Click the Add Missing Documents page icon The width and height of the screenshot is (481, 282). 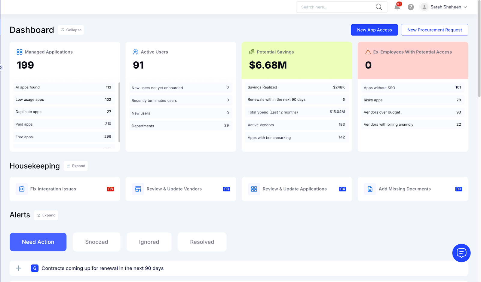pyautogui.click(x=370, y=189)
